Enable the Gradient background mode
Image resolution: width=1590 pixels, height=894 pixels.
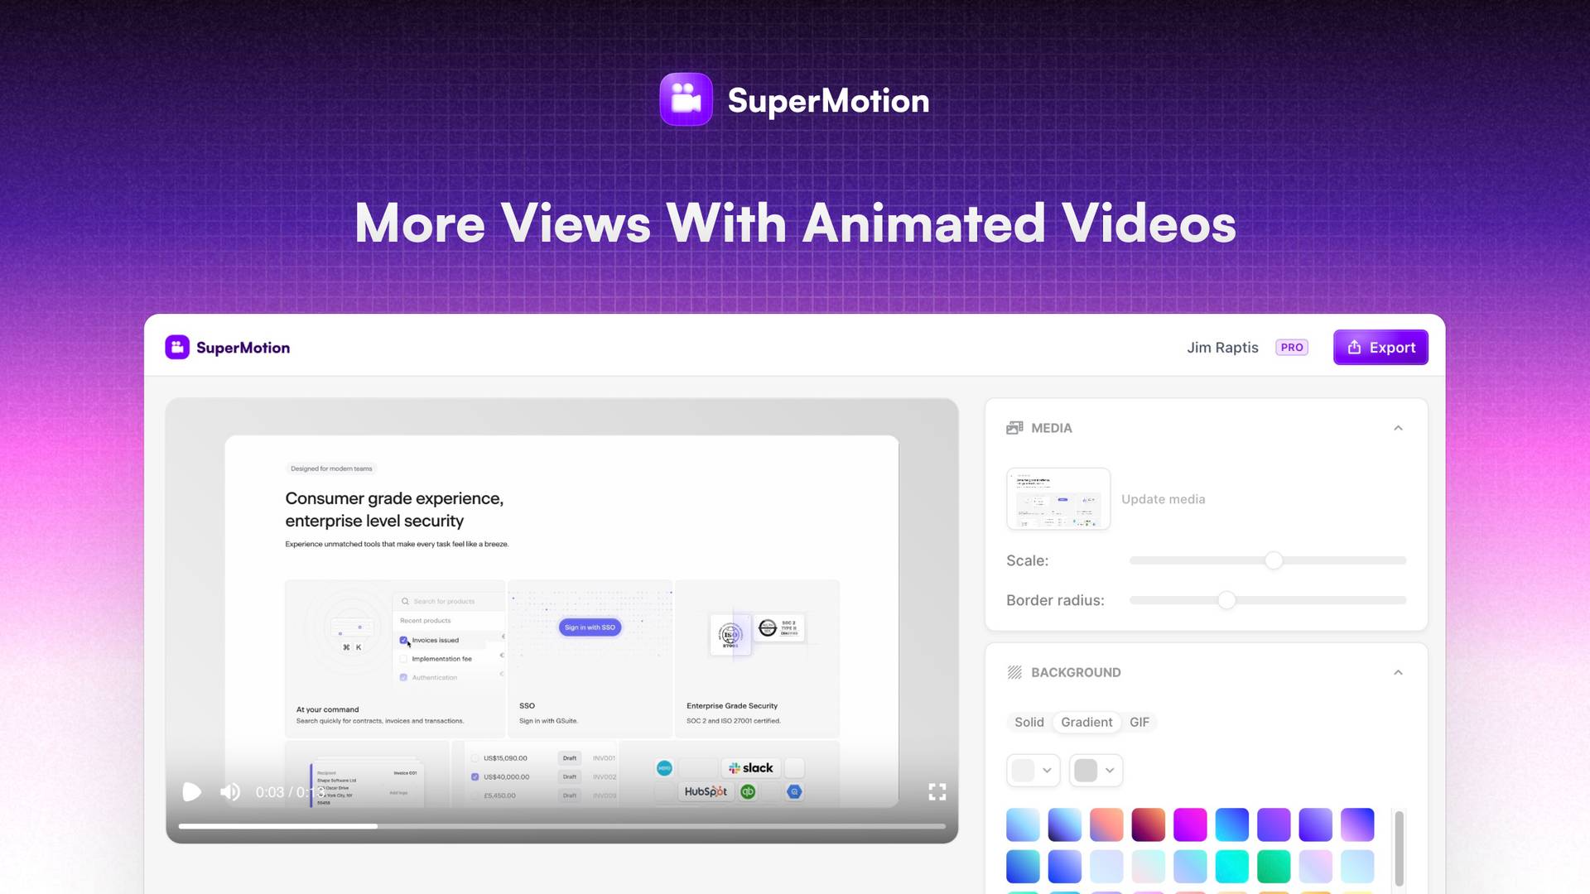[1086, 722]
